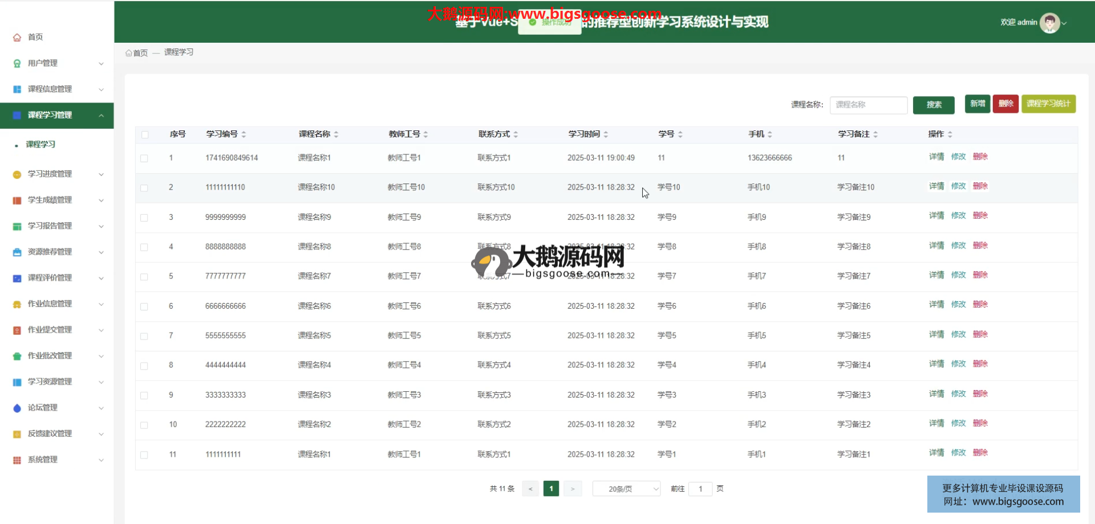Click the admin avatar picture

pos(1049,23)
